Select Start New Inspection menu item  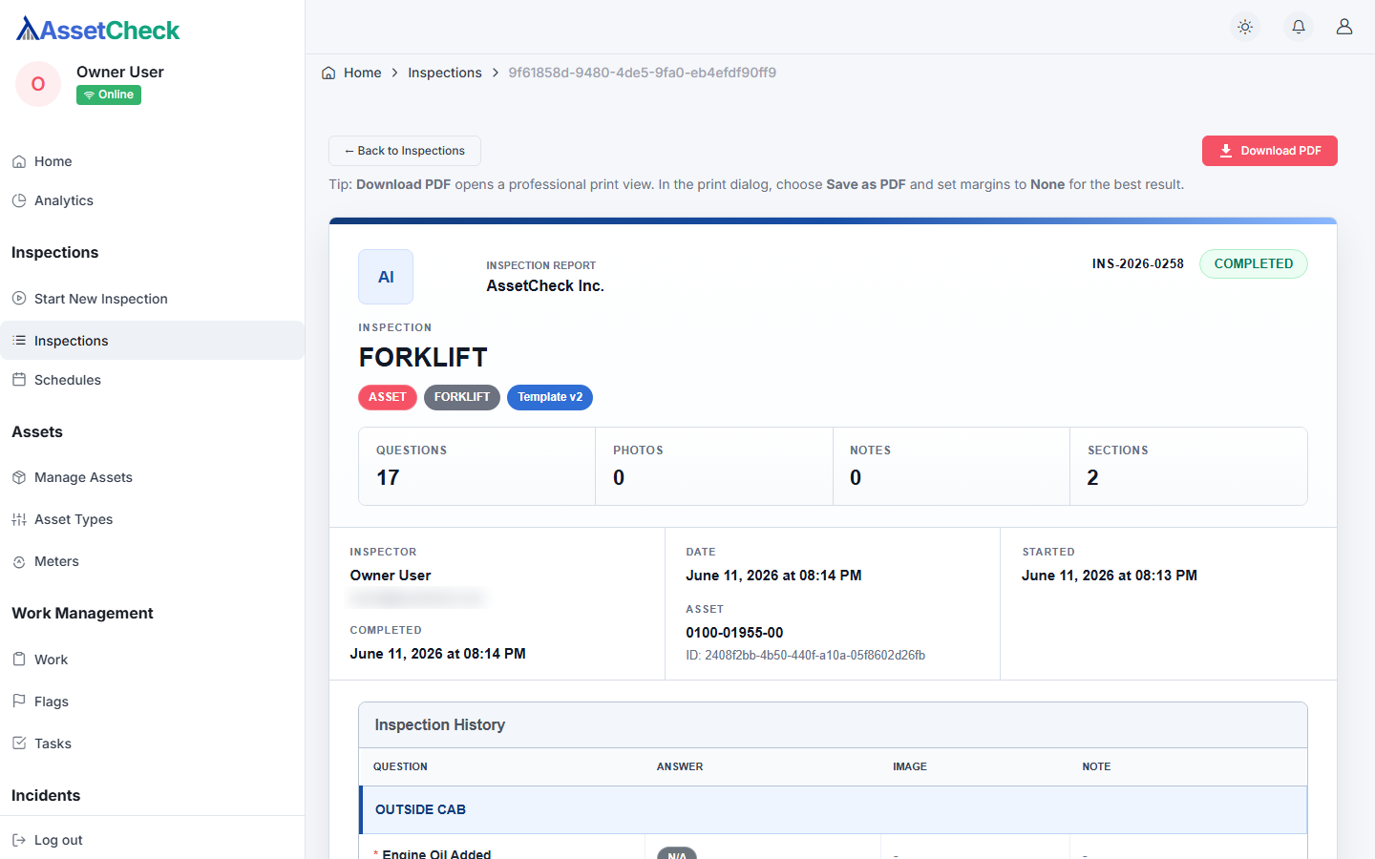tap(153, 299)
